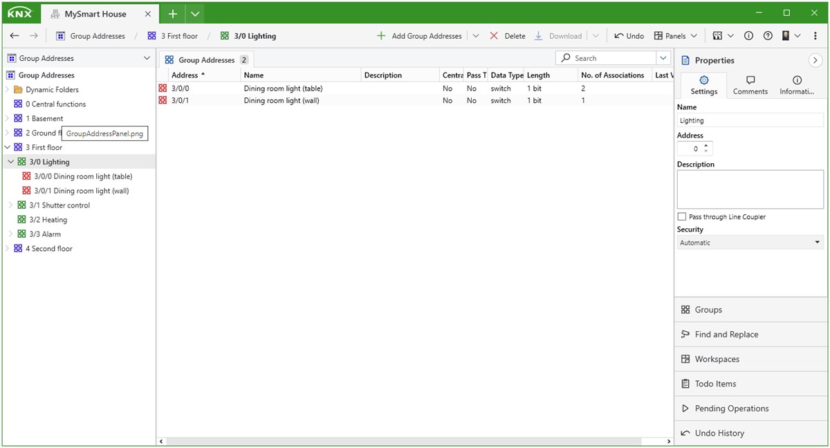
Task: Open a new tab with plus icon
Action: (x=172, y=14)
